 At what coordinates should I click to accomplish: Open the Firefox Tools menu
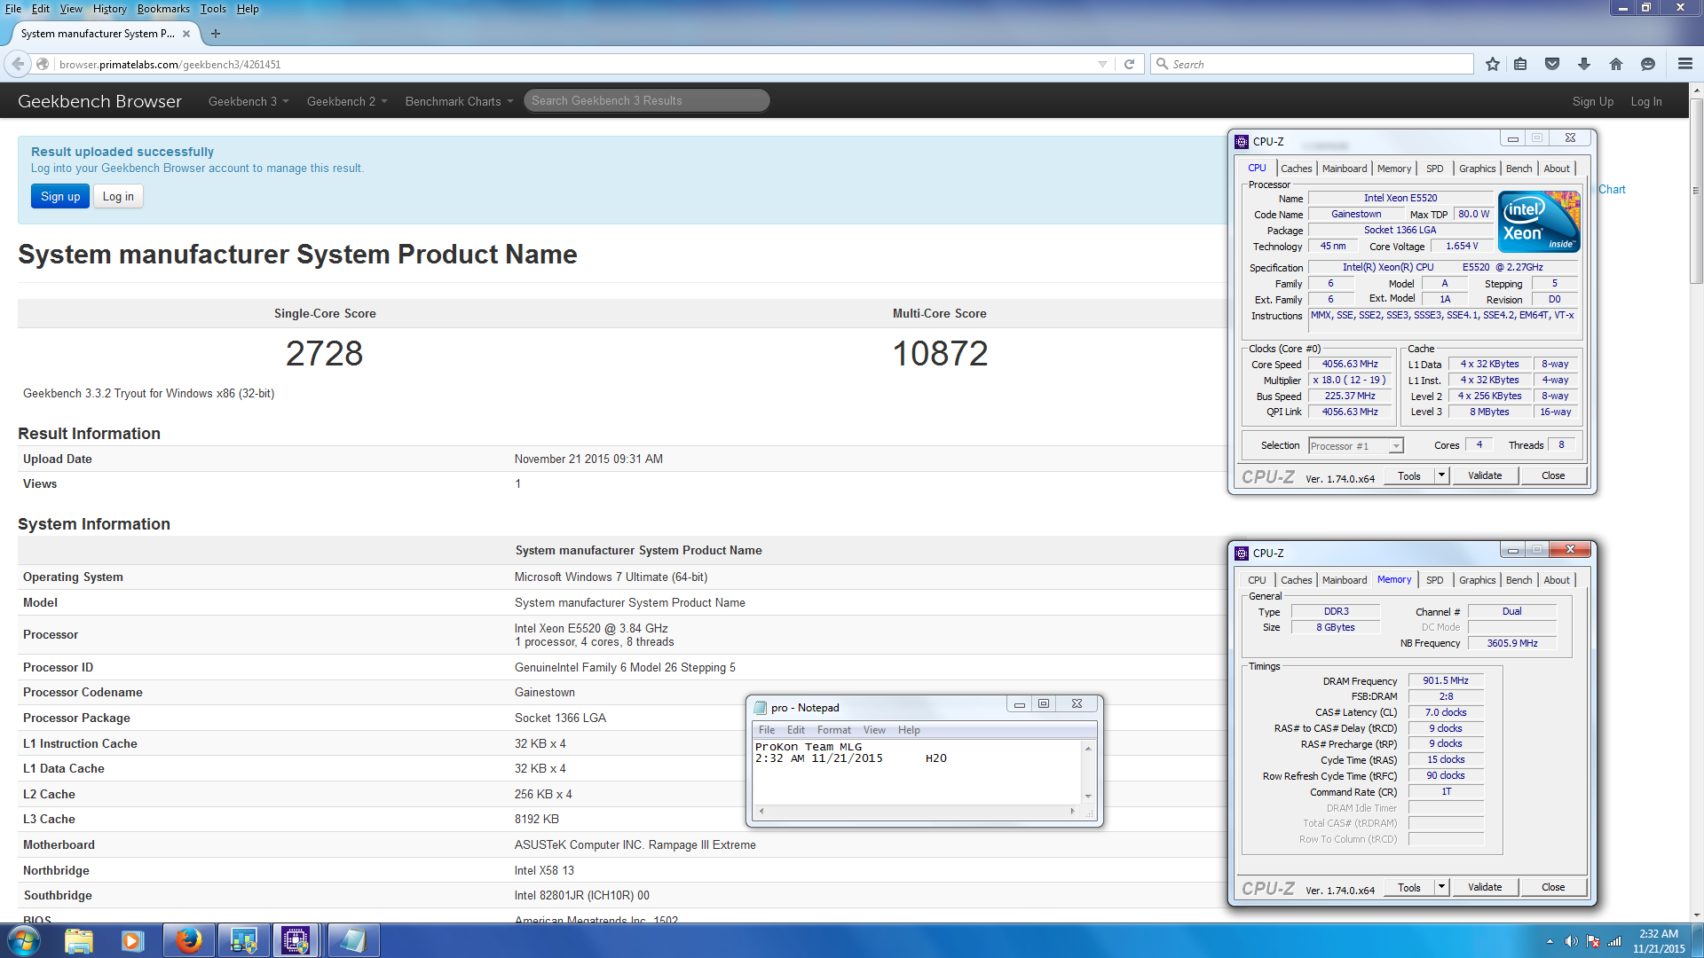pyautogui.click(x=213, y=9)
